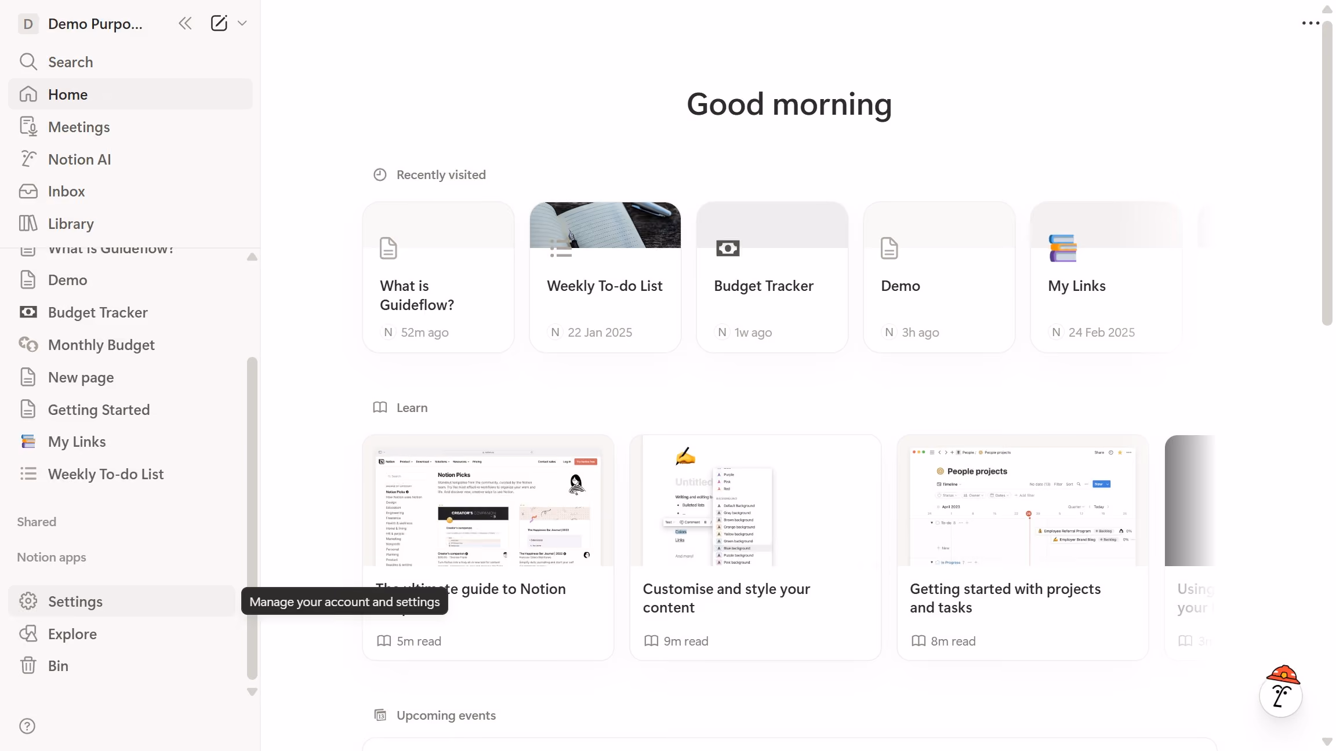Click the sidebar list scroll-down arrow
The height and width of the screenshot is (751, 1336).
(x=252, y=692)
